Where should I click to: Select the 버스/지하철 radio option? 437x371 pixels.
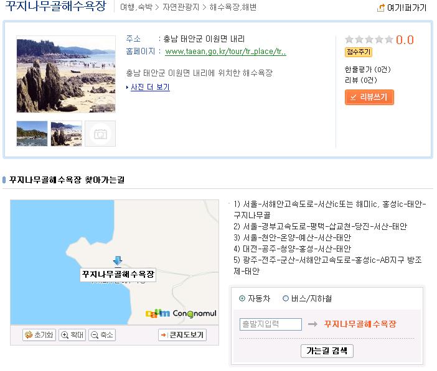(285, 298)
